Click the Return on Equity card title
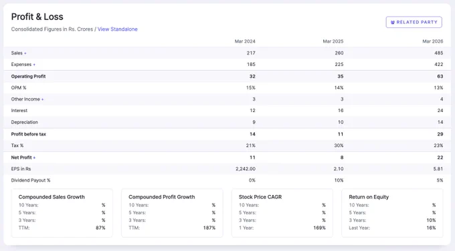This screenshot has height=251, width=455. (369, 197)
